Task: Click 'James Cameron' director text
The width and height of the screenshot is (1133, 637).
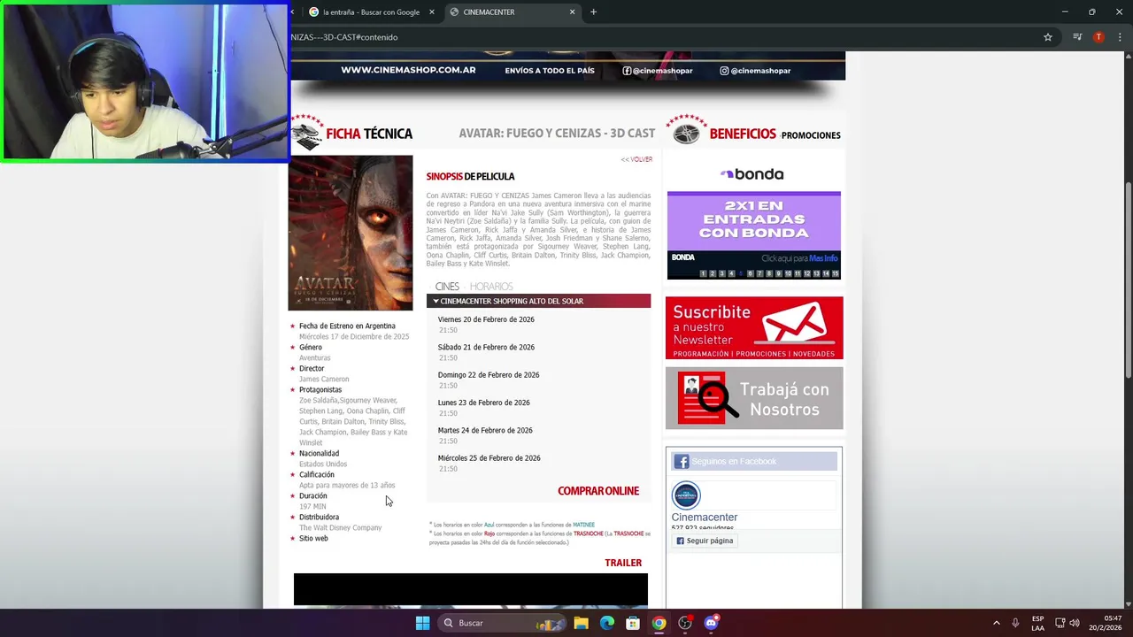Action: point(324,380)
